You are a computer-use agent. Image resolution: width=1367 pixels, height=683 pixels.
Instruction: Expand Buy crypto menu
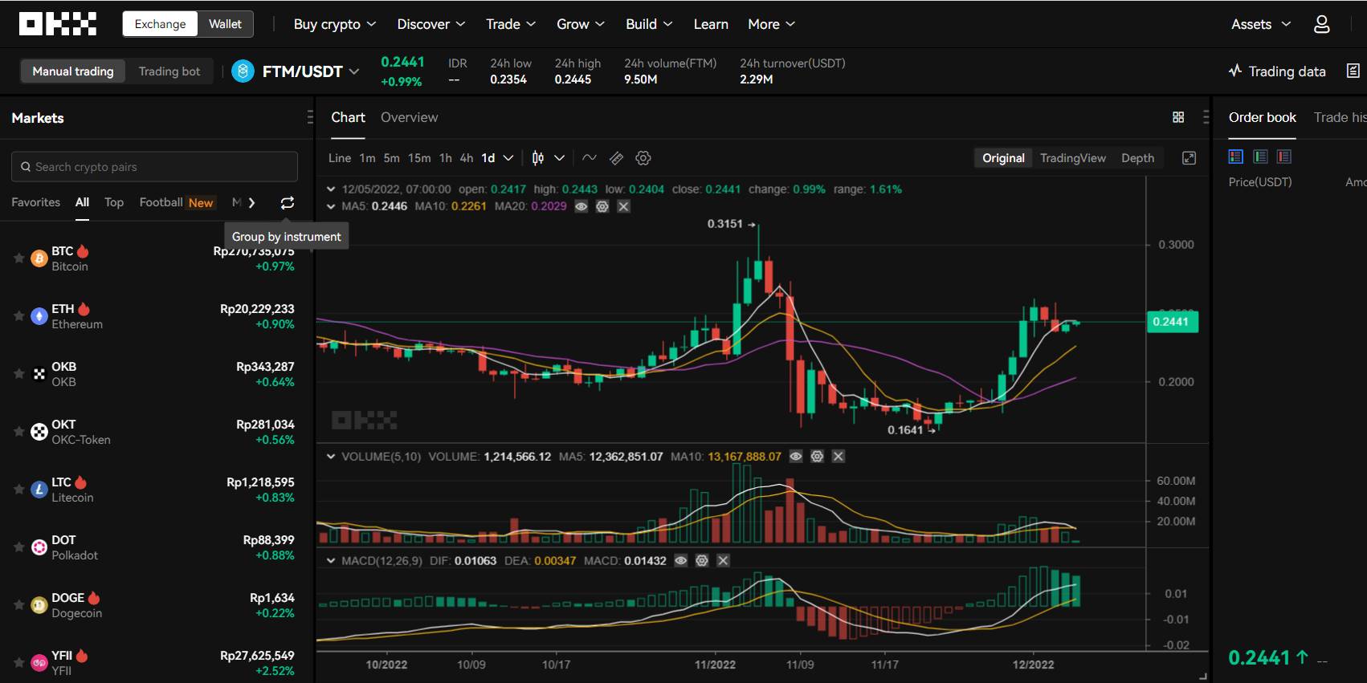335,24
